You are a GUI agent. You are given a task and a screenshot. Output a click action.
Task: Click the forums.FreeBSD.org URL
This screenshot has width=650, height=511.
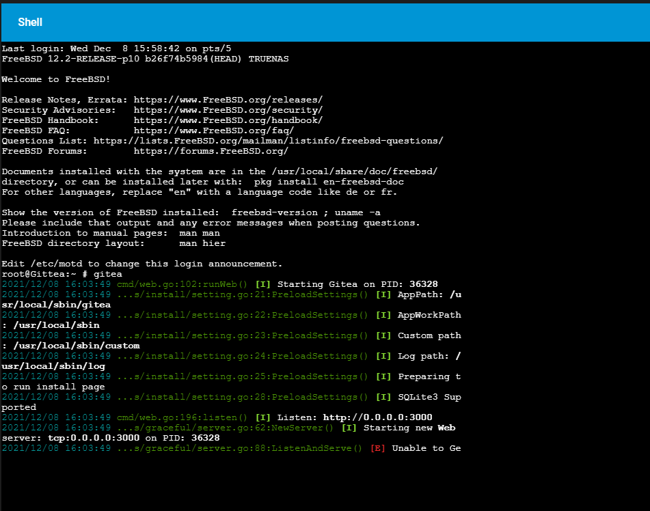point(211,151)
